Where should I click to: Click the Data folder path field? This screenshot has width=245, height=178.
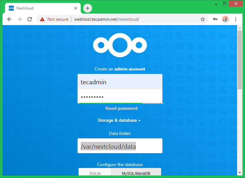pyautogui.click(x=120, y=146)
